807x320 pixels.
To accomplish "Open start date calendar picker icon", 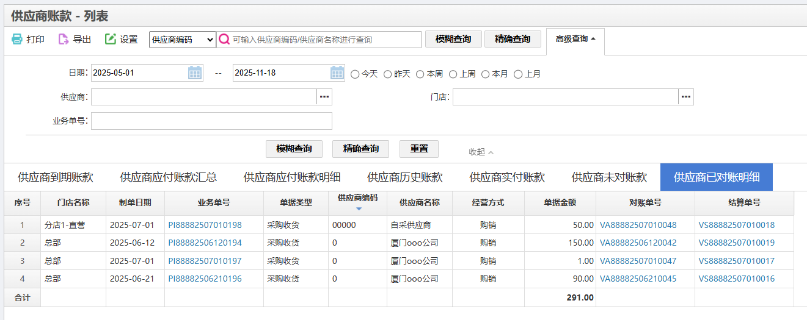I will [x=195, y=73].
